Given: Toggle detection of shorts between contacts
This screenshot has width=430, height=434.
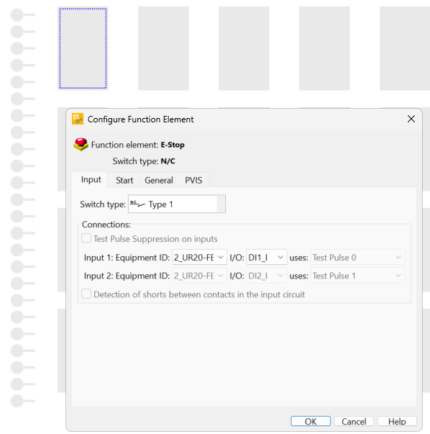Looking at the screenshot, I should [86, 294].
